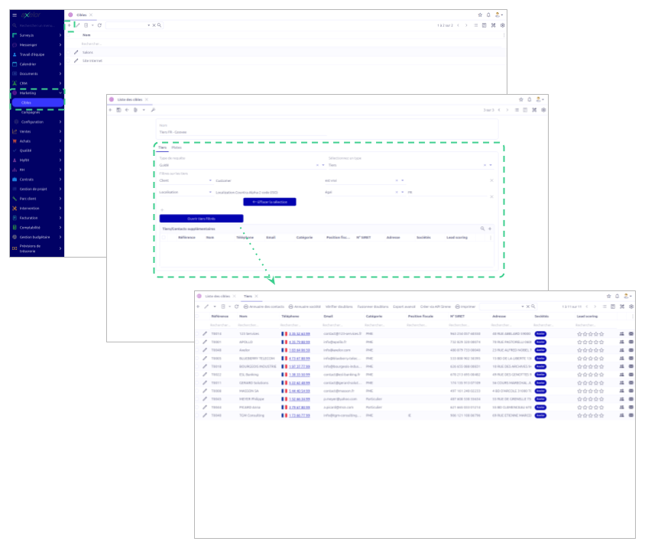The image size is (645, 548).
Task: Click the phone number link on APOLLO row
Action: pos(299,342)
